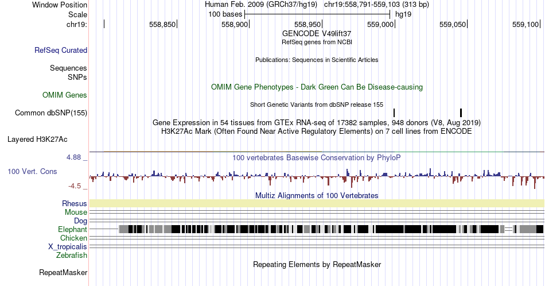Click the chr19:558,791-559,103 position text
This screenshot has height=286, width=545.
coord(376,4)
